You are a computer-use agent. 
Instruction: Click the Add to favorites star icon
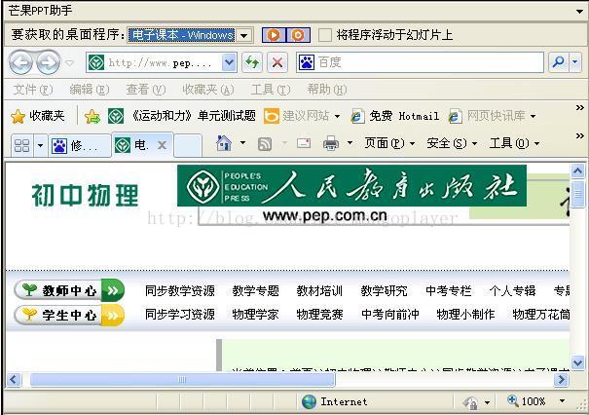(92, 116)
